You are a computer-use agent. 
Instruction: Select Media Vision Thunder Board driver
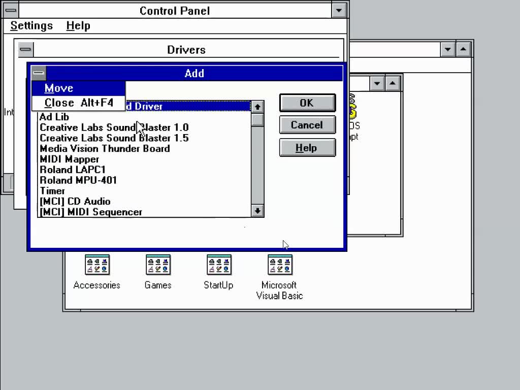(x=145, y=149)
